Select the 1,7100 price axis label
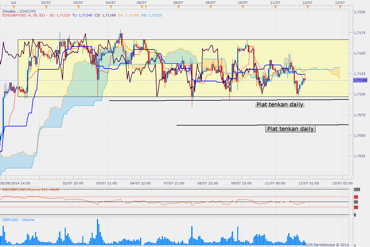The width and height of the screenshot is (370, 247). pos(359,94)
